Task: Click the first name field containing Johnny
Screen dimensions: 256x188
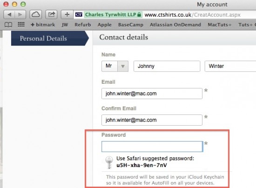Action: tap(167, 66)
